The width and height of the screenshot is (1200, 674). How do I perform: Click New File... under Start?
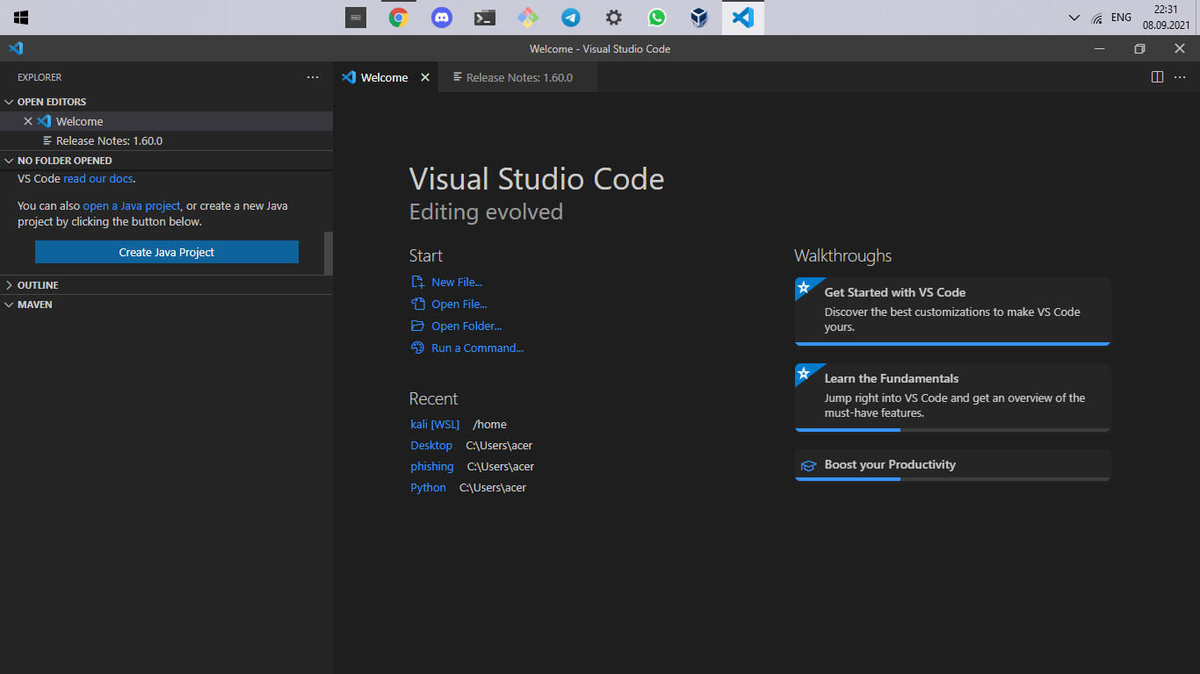(447, 283)
